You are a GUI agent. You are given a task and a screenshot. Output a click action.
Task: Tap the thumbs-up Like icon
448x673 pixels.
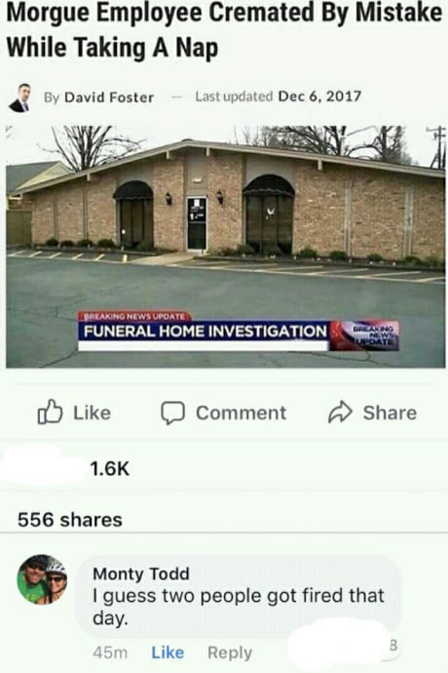pos(50,412)
